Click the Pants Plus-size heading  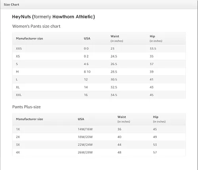27,107
